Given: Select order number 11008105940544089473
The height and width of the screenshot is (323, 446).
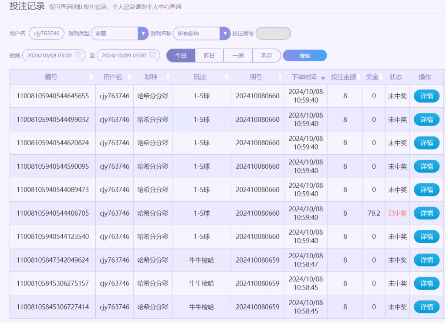Looking at the screenshot, I should (x=53, y=190).
